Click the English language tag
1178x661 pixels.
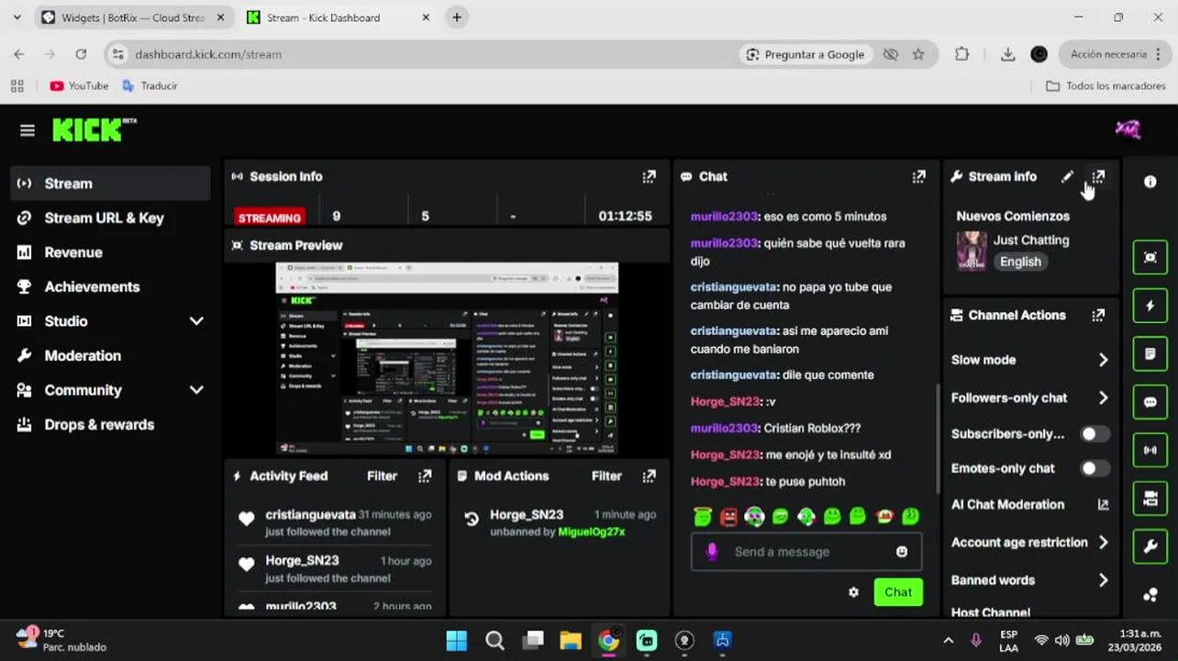(1020, 262)
